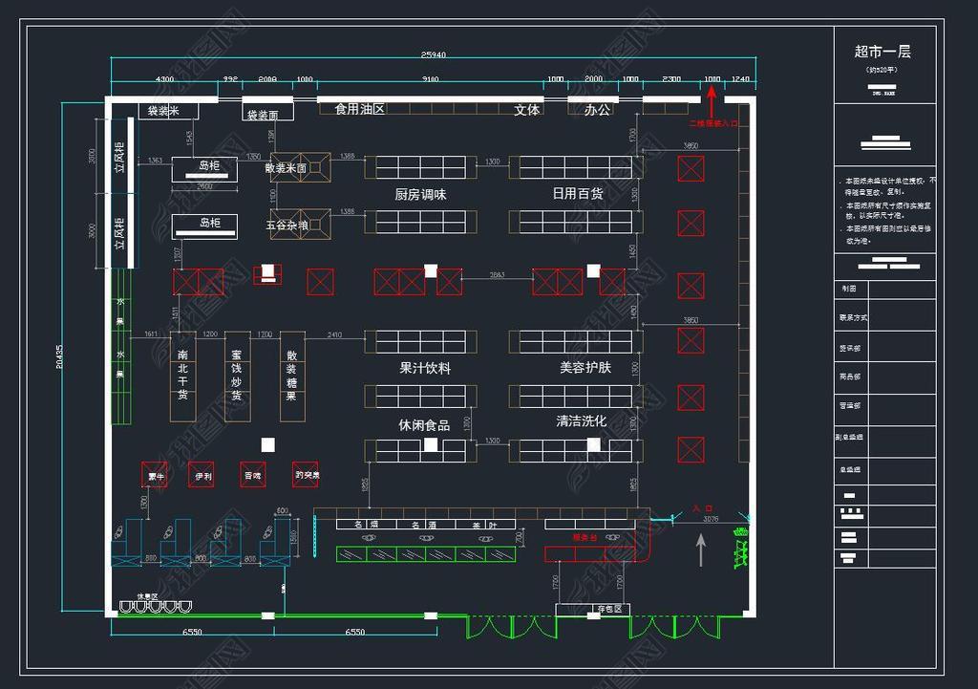
Task: Click the 伊利 display box
Action: click(201, 475)
